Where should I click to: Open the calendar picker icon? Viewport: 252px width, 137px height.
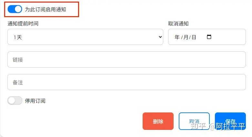point(209,37)
